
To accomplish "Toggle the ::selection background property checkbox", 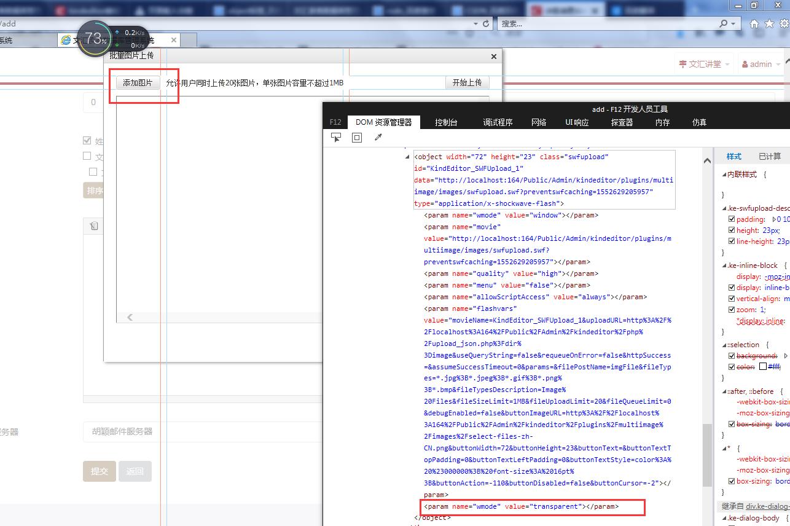I will coord(731,356).
